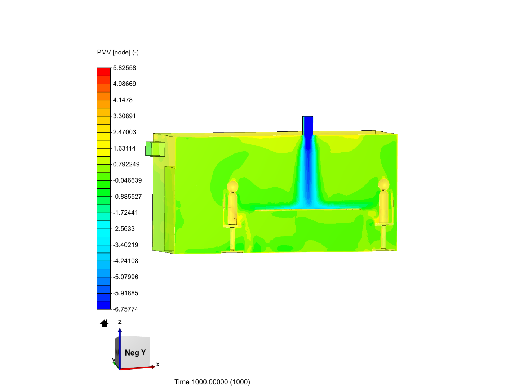519x389 pixels.
Task: Select the Neg Y face of orientation cube
Action: click(135, 353)
